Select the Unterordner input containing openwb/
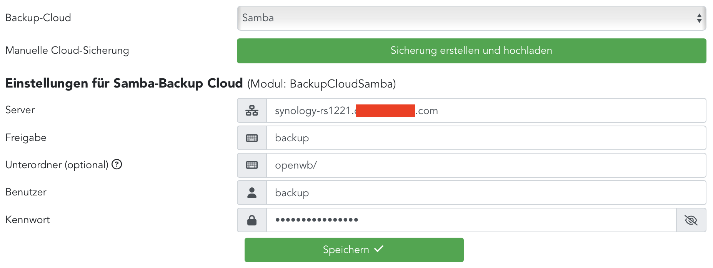Screen dimensions: 713x268 486,165
